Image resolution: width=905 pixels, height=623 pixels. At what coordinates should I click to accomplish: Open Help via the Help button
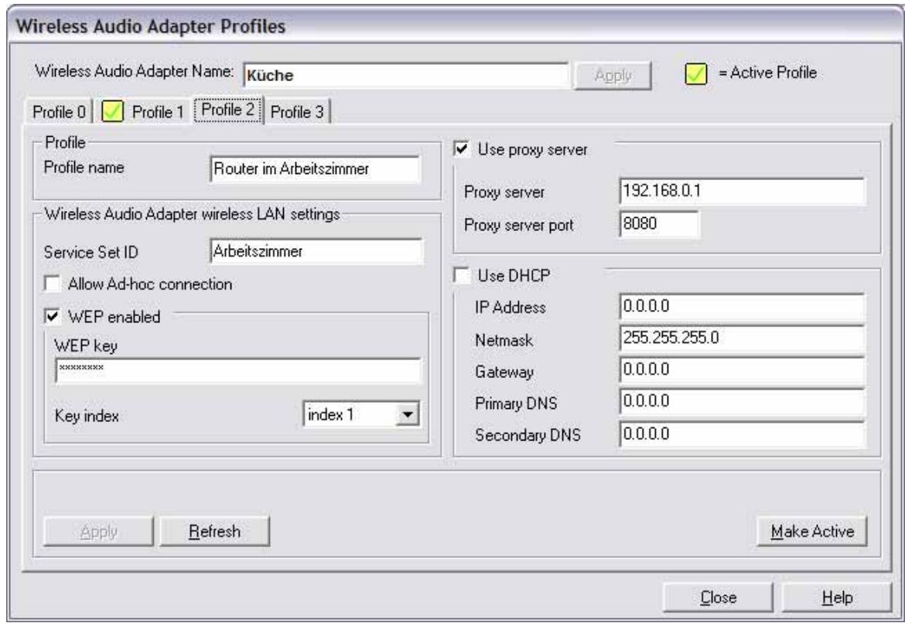pos(837,597)
